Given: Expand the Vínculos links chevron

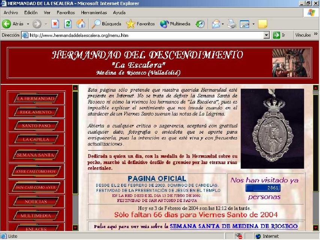Looking at the screenshot, I should [x=316, y=33].
